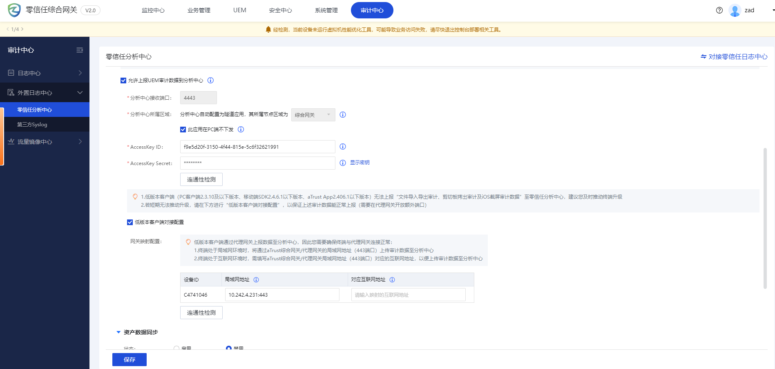Click info icon next to 局域网地址 header
This screenshot has width=775, height=369.
256,280
